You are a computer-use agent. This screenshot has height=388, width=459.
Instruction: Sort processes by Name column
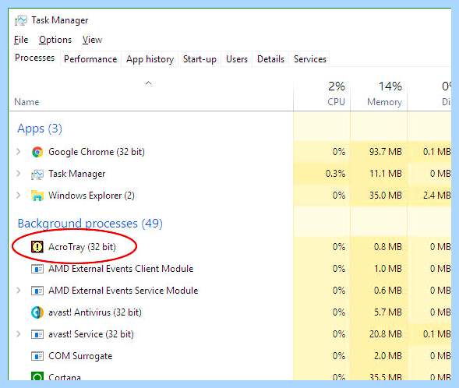point(26,102)
